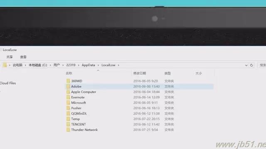Select the Adobe folder icon
This screenshot has width=266, height=149.
pos(68,87)
